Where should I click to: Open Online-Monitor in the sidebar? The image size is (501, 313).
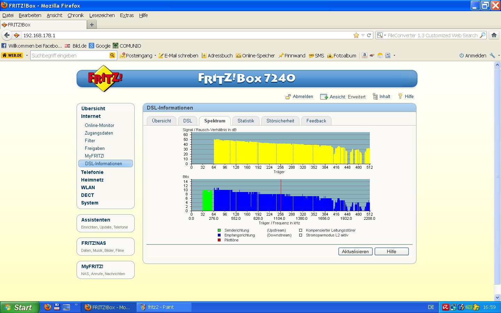pyautogui.click(x=100, y=125)
